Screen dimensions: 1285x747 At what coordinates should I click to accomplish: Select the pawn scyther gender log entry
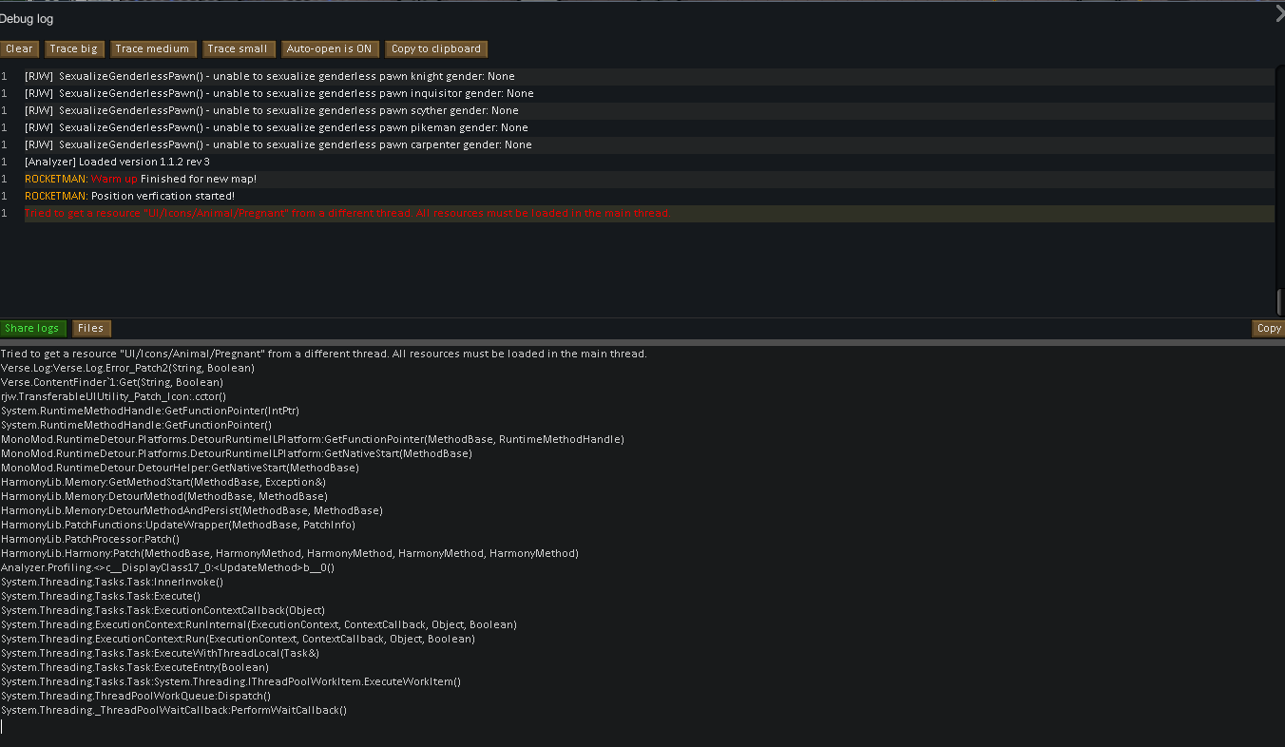[637, 110]
